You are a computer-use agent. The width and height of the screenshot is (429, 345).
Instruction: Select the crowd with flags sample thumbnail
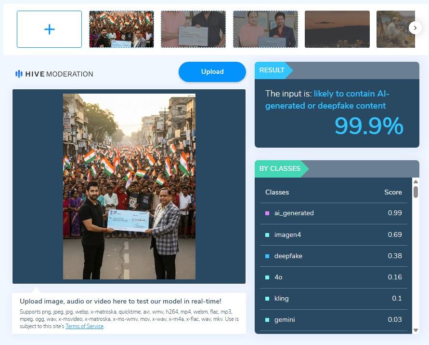(x=121, y=29)
